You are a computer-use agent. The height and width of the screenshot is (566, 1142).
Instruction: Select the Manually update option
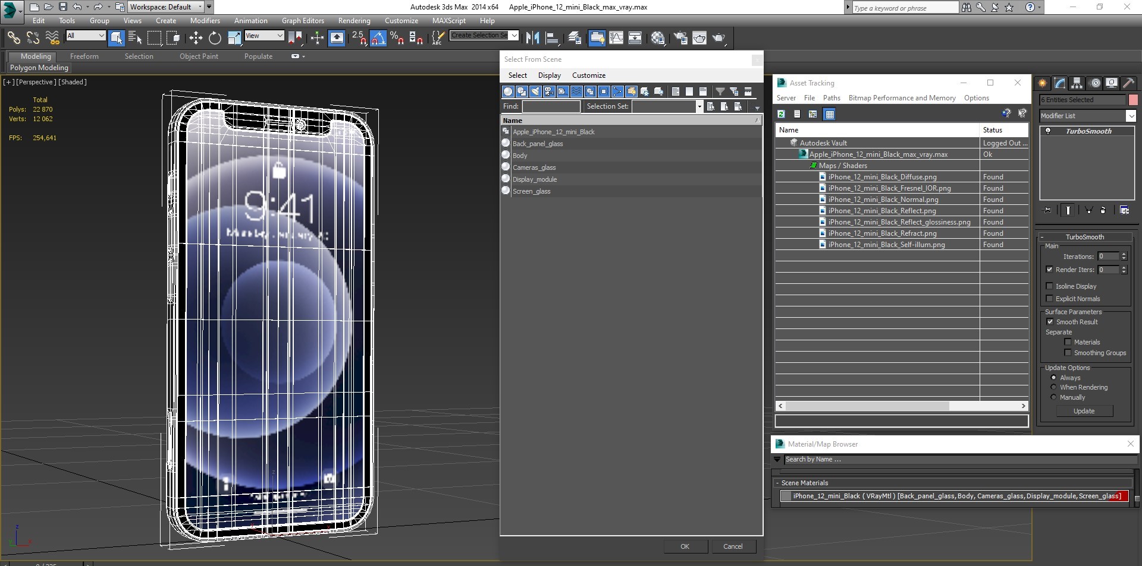[1053, 397]
